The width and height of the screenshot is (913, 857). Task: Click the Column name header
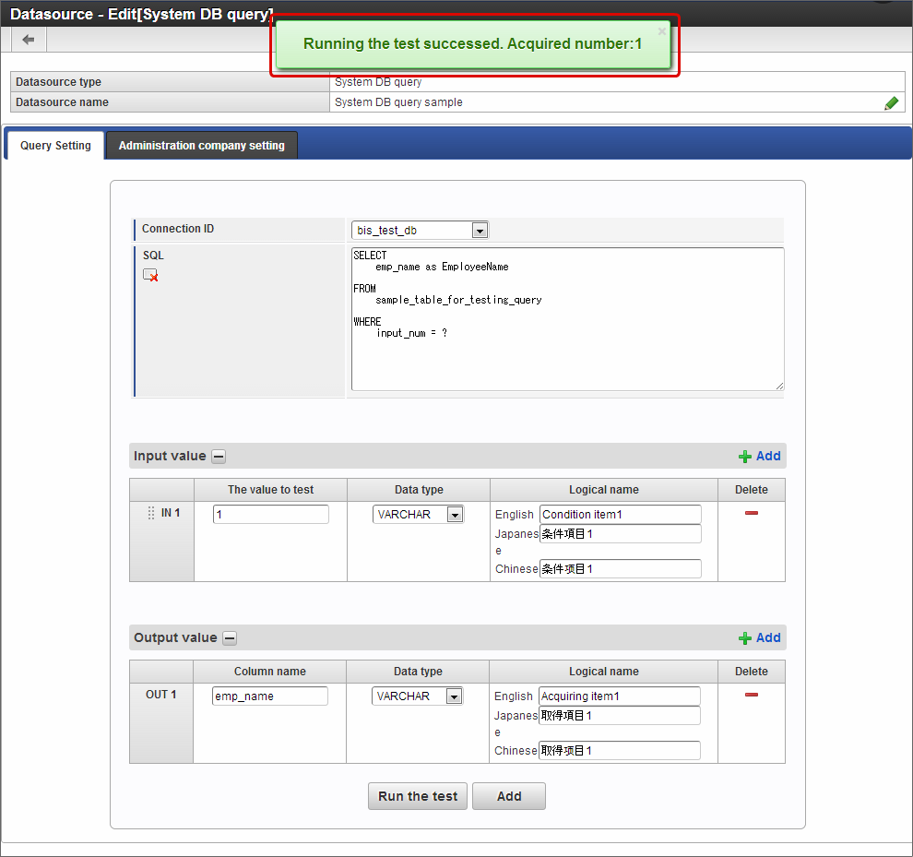click(x=269, y=672)
